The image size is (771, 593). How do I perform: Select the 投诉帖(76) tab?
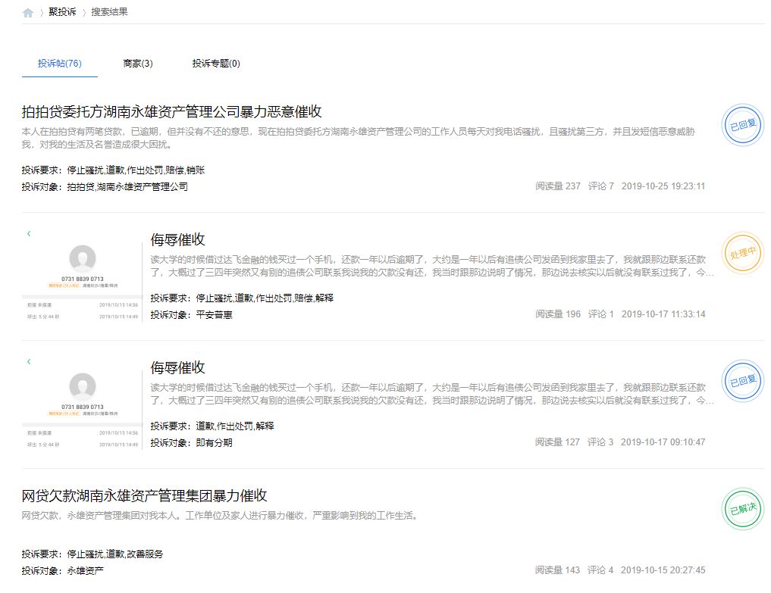59,64
